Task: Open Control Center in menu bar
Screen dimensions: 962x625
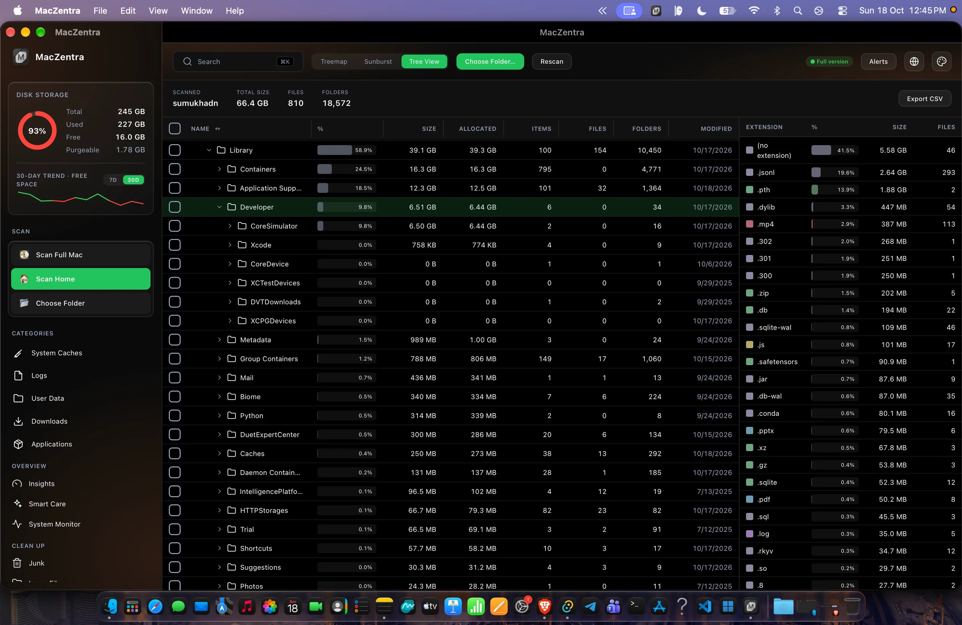Action: click(842, 10)
